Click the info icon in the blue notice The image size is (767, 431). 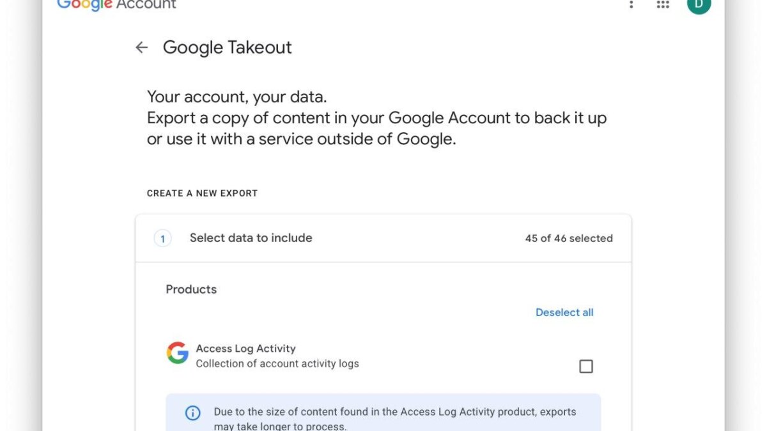(192, 412)
